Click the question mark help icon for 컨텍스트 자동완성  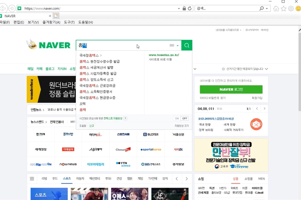click(125, 118)
